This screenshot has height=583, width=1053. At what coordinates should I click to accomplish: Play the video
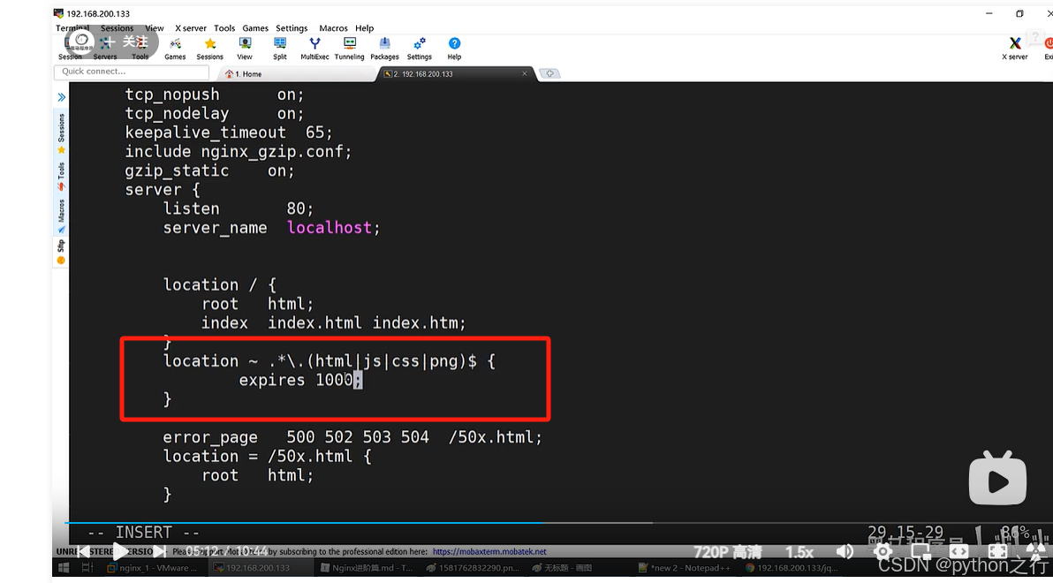(119, 552)
